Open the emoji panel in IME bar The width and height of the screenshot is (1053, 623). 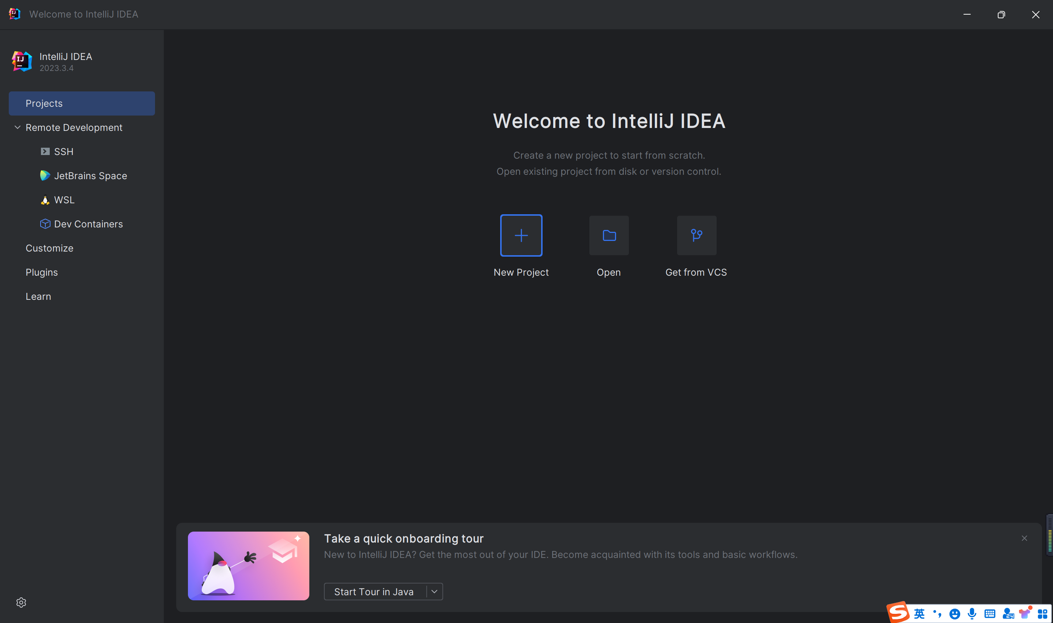[955, 614]
